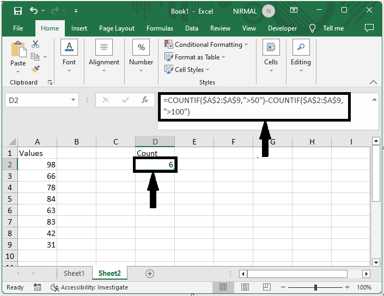Expand the Alignment group
The image size is (384, 296).
104,56
